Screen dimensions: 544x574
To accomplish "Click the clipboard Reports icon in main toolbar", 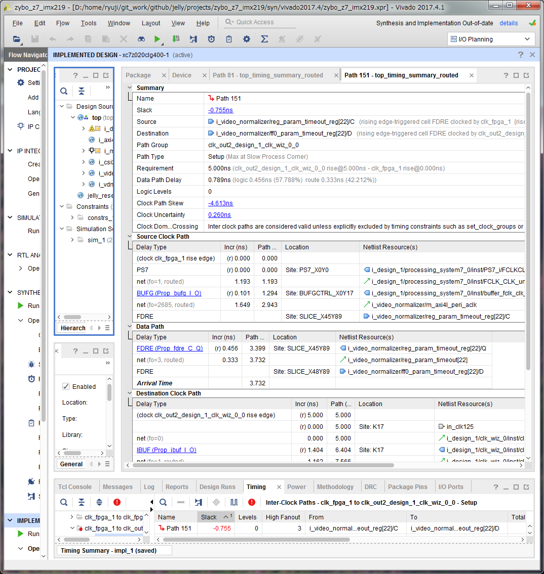I will [x=229, y=39].
